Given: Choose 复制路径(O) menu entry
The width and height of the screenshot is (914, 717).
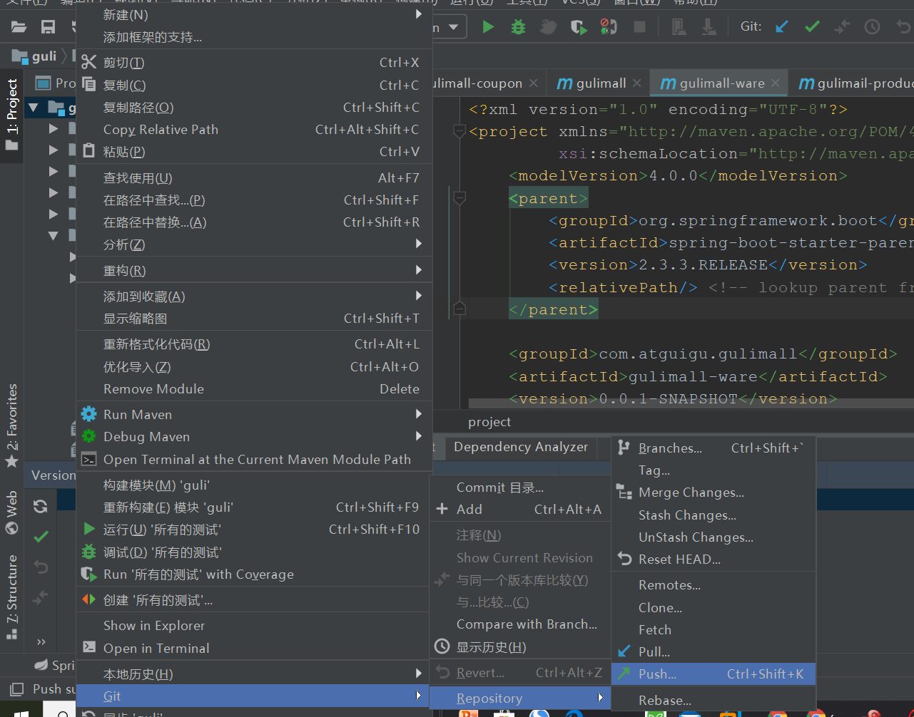Looking at the screenshot, I should coord(254,108).
